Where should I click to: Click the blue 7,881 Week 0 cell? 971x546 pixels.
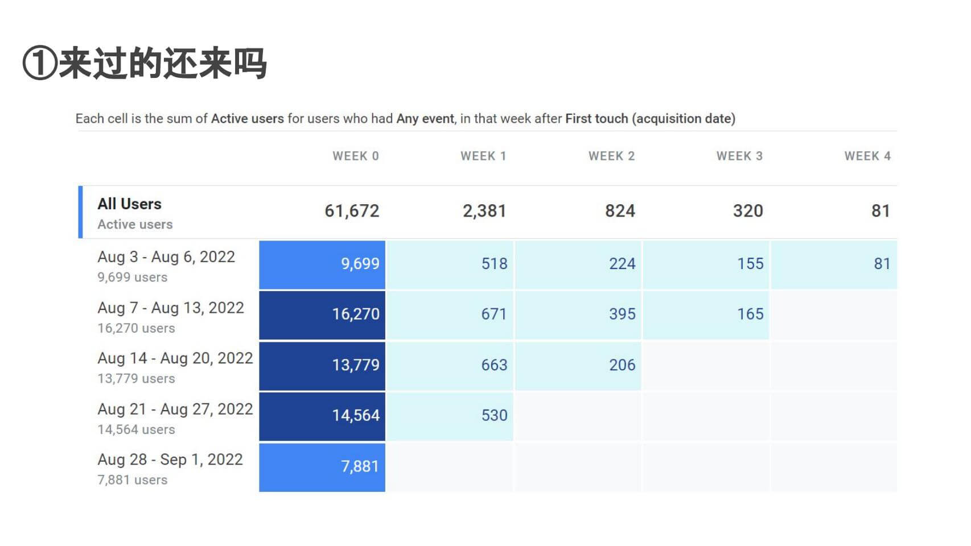[x=322, y=467]
